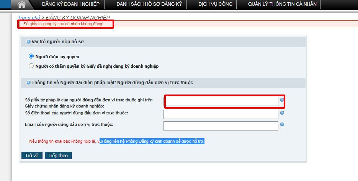Click help icon next to legal document number field
358x181 pixels.
pyautogui.click(x=282, y=100)
